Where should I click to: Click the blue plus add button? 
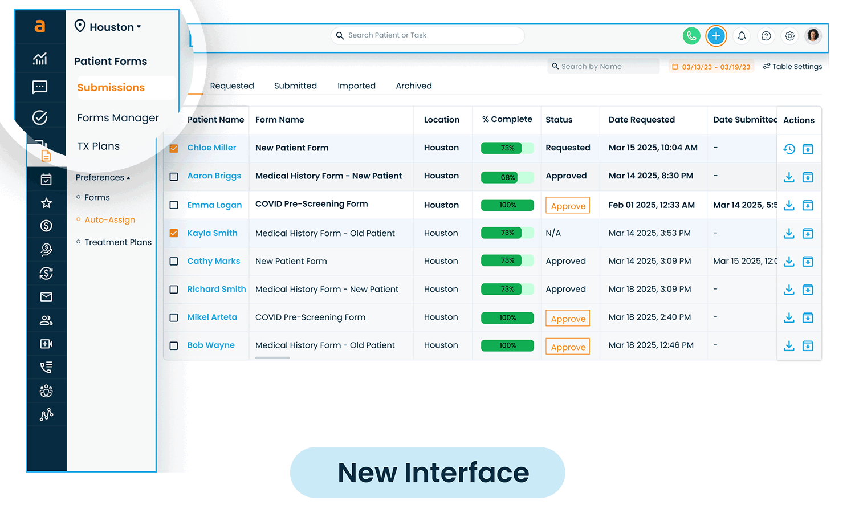(x=716, y=36)
